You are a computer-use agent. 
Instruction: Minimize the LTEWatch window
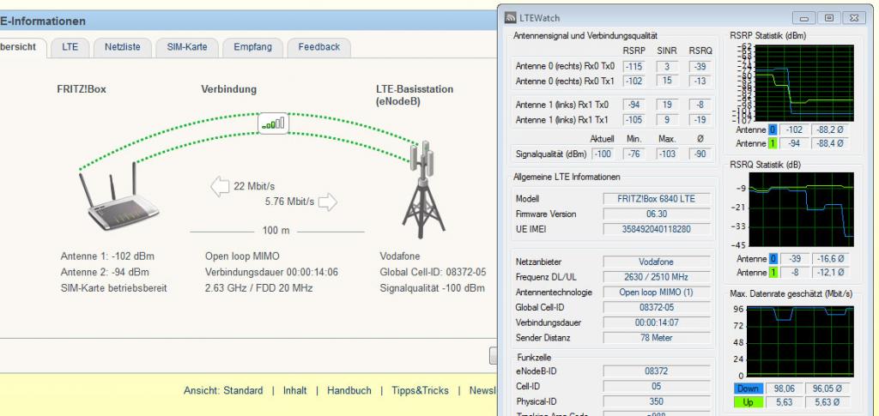point(804,18)
